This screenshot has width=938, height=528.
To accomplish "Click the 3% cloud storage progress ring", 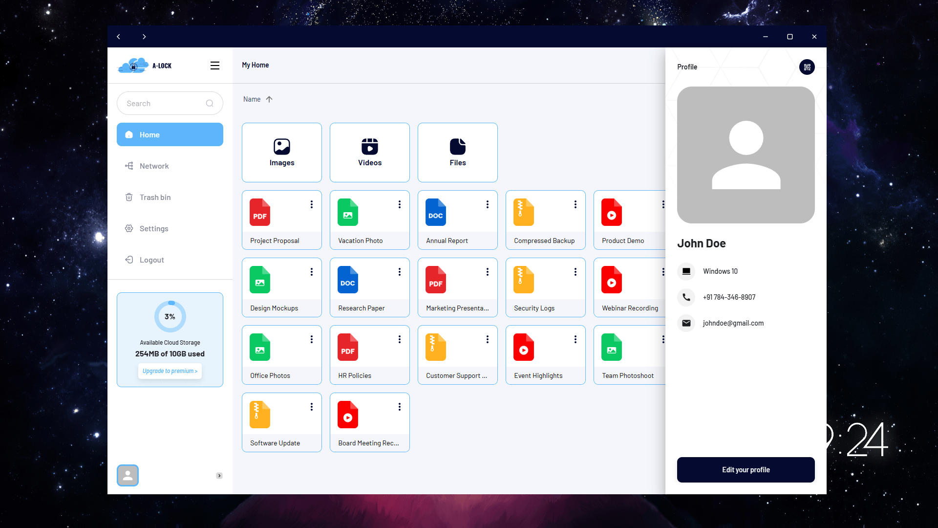I will click(x=170, y=317).
